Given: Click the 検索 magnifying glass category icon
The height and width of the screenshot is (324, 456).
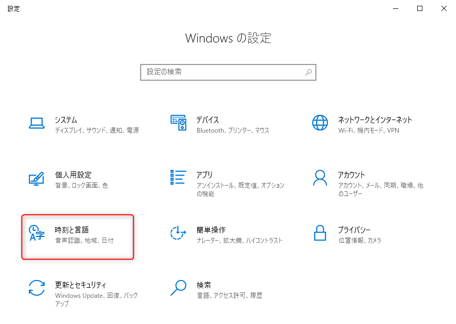Looking at the screenshot, I should click(178, 288).
